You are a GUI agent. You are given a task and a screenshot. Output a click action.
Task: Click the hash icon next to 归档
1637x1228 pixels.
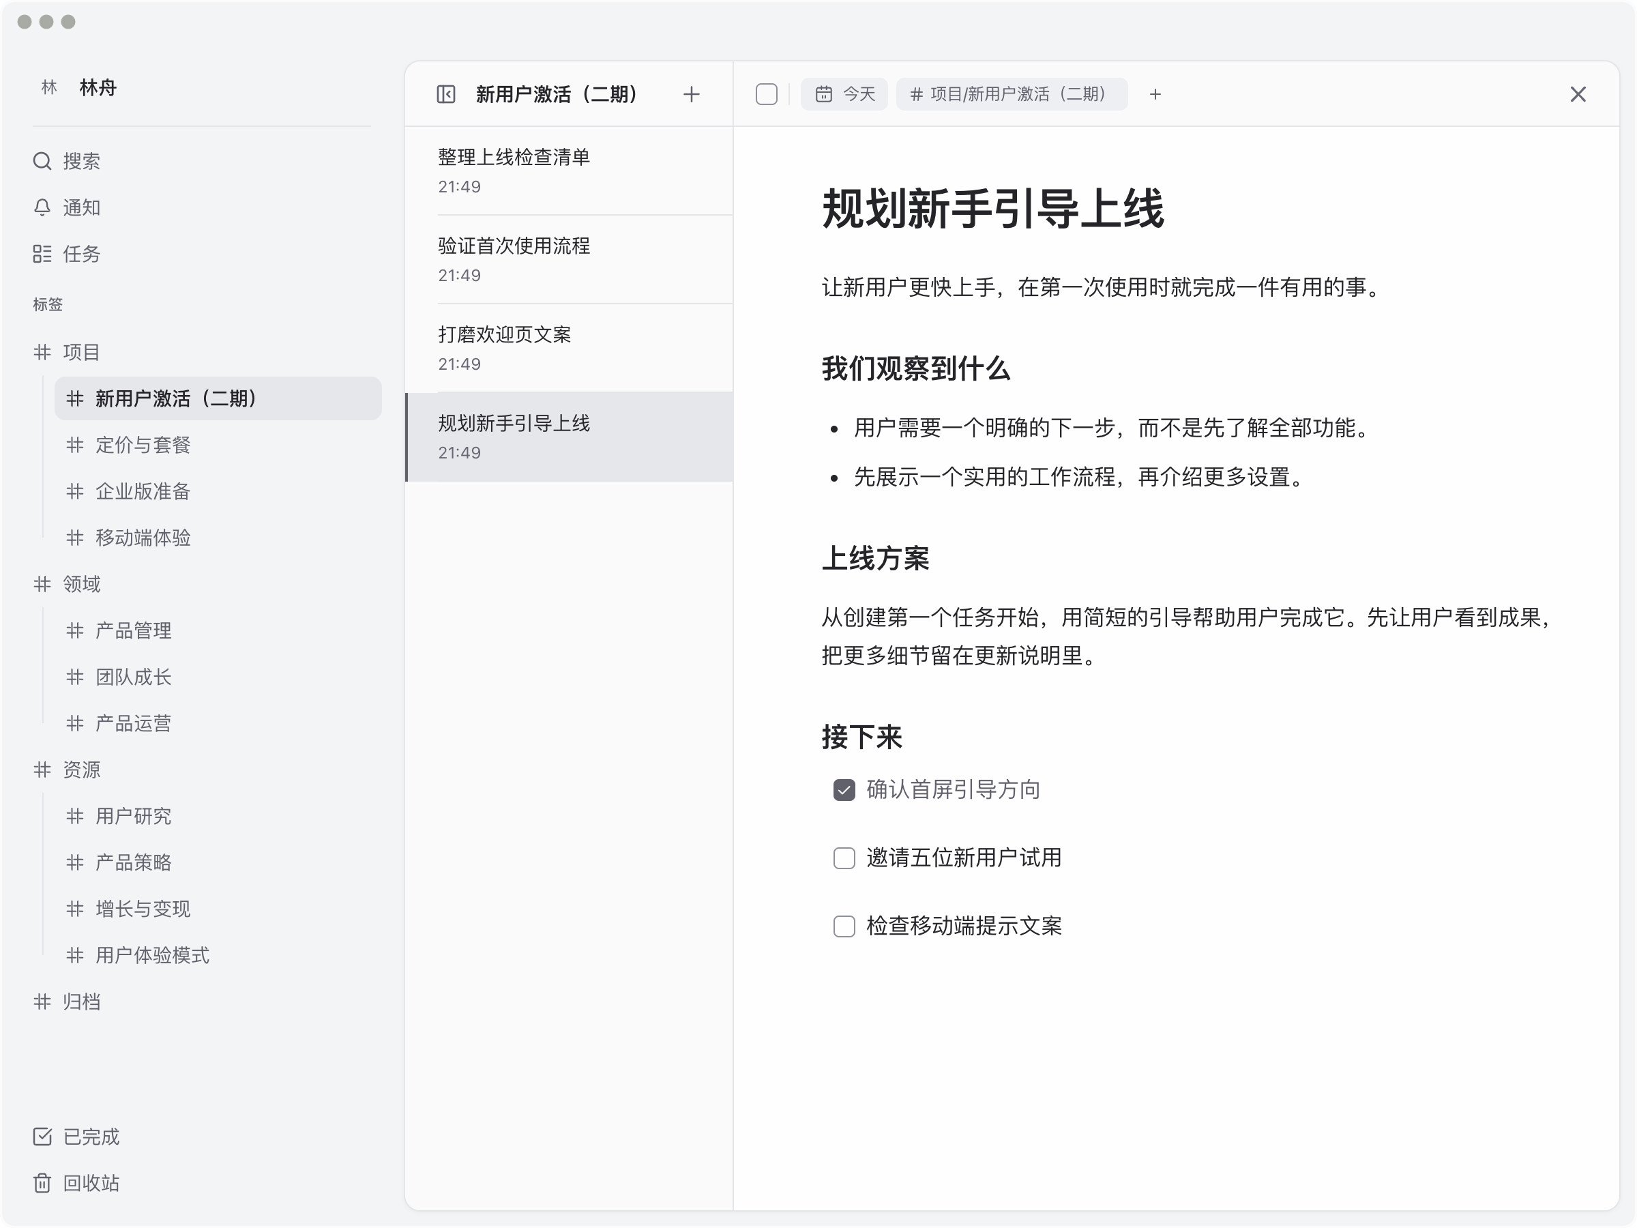(42, 1002)
